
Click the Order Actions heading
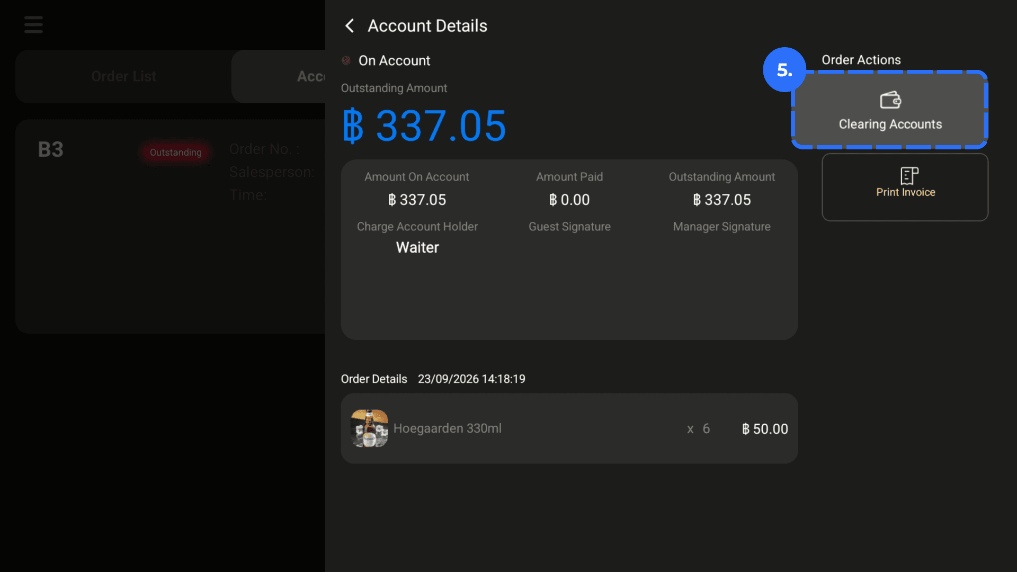861,60
